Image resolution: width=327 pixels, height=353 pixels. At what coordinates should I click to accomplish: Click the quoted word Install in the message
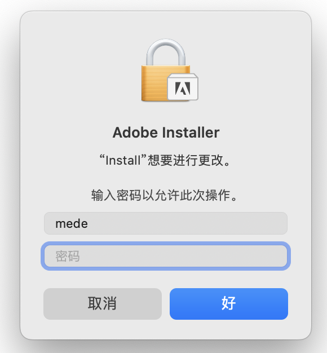tap(123, 161)
